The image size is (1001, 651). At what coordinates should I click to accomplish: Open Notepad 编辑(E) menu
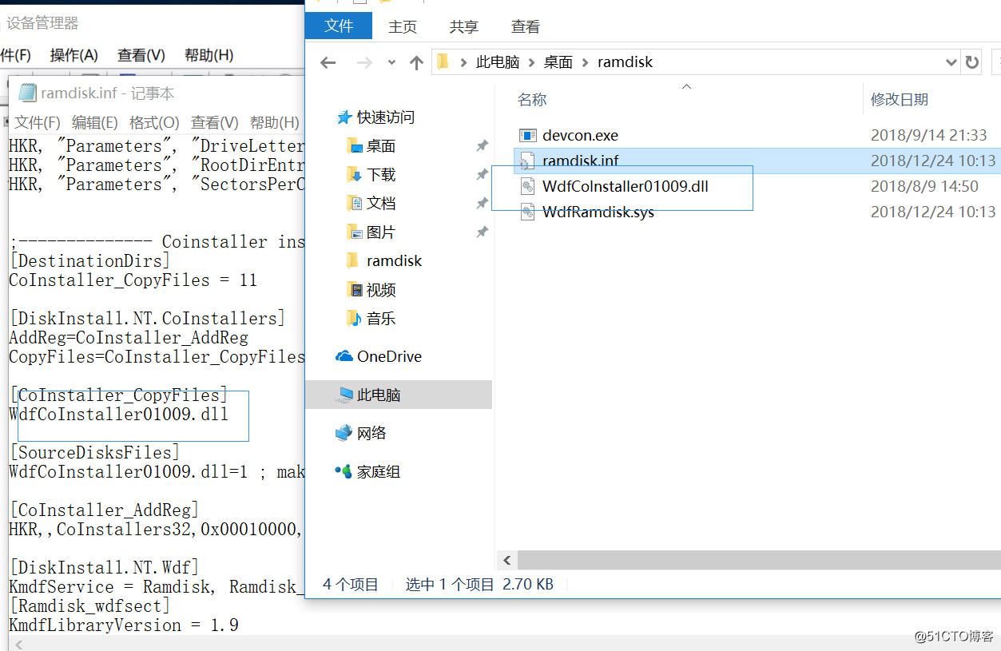coord(94,123)
